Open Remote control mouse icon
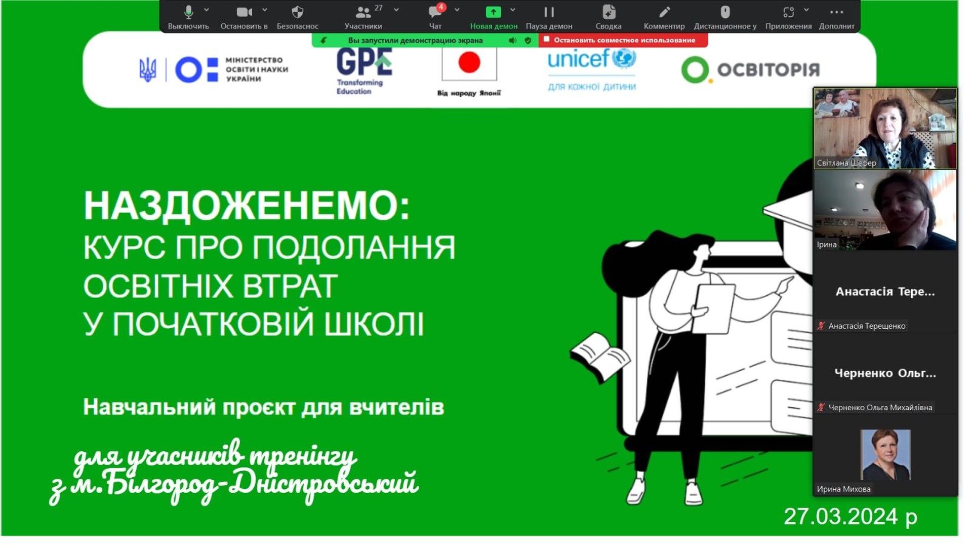Viewport: 972px width, 547px height. [x=724, y=13]
